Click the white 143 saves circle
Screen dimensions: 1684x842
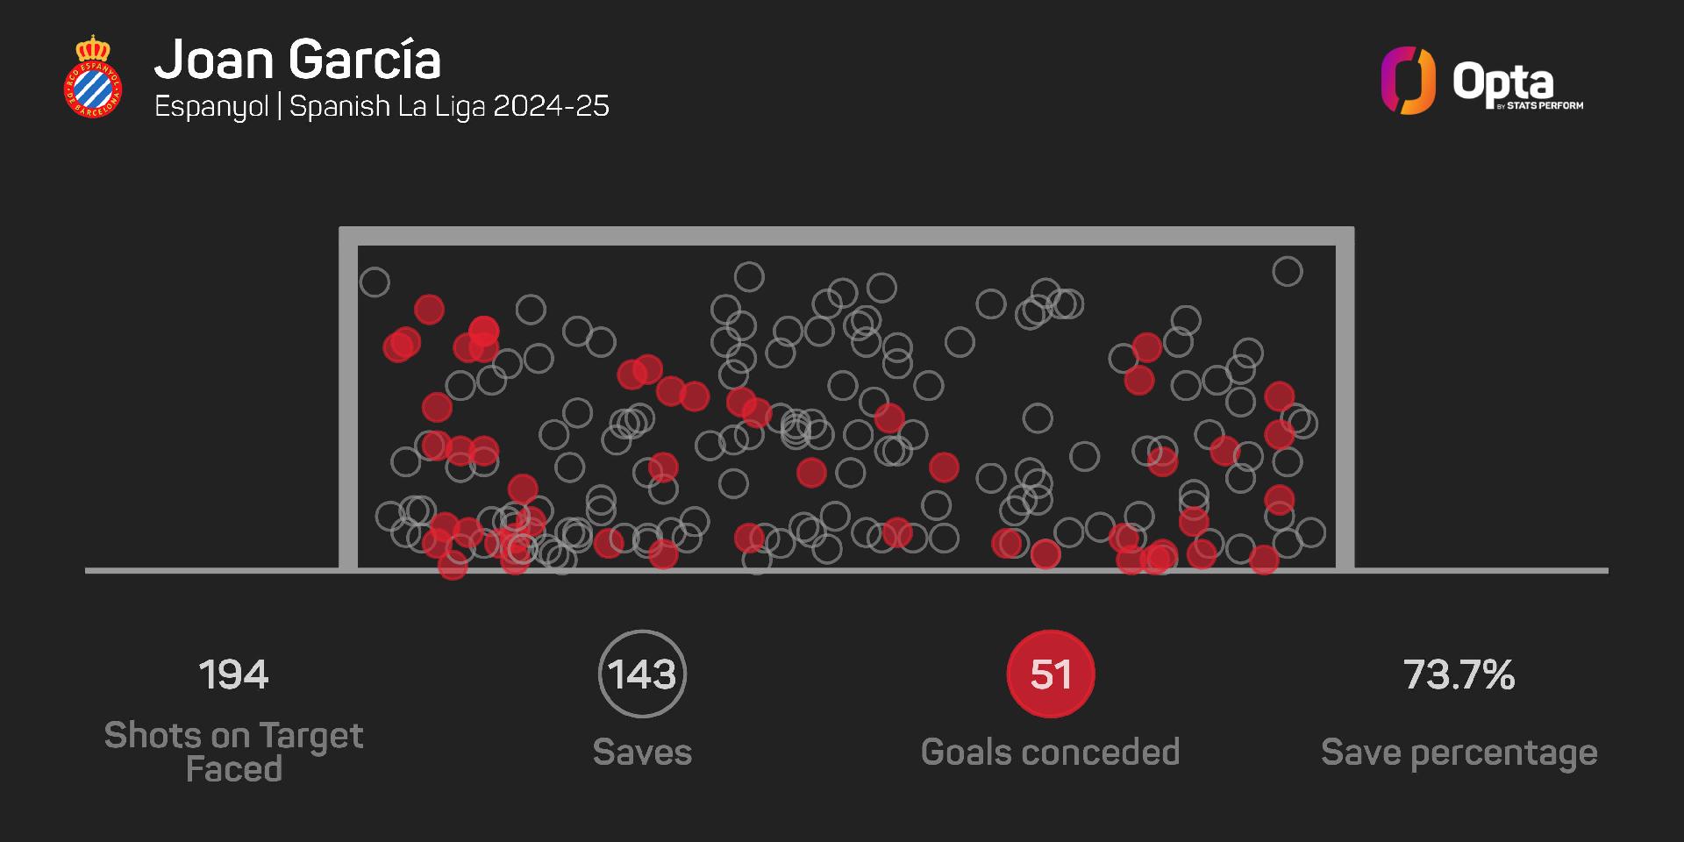(642, 674)
